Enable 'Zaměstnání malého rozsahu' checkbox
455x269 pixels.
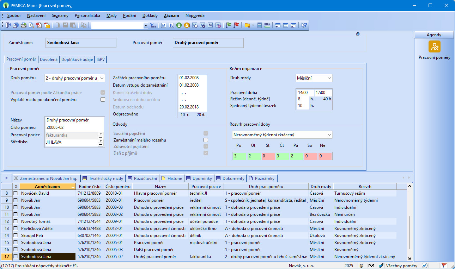coord(206,140)
